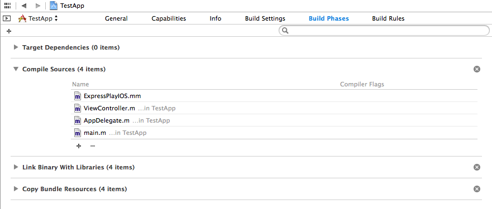Collapse the Compile Sources section

click(16, 69)
